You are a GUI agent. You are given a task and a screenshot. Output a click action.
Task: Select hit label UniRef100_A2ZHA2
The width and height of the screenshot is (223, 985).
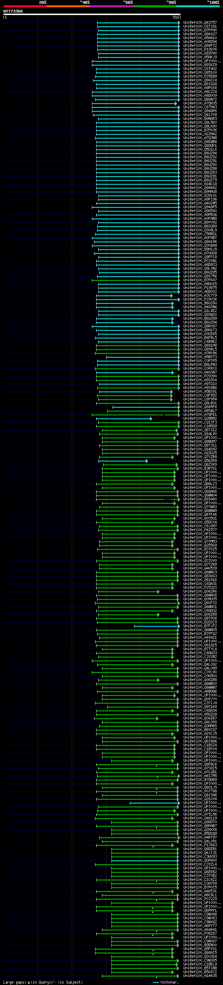tap(200, 134)
